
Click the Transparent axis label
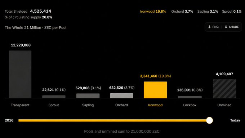[x=20, y=105]
